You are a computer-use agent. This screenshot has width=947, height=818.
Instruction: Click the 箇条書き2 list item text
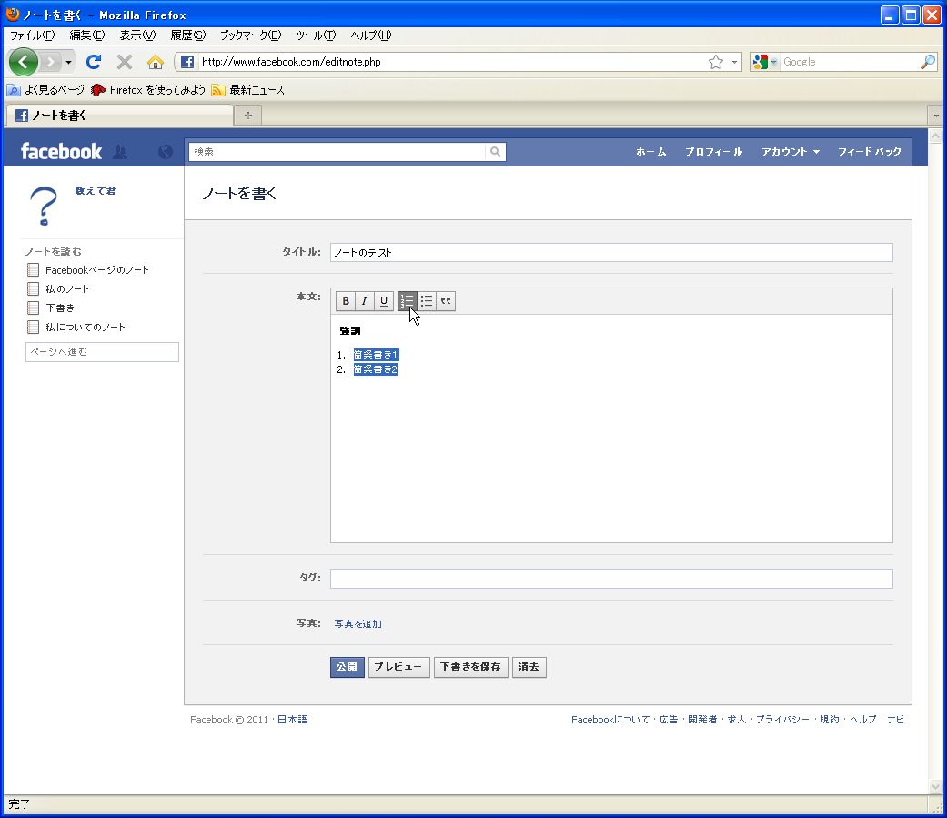375,369
